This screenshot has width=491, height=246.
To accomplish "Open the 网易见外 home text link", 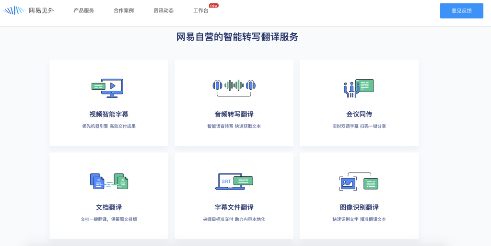I will (x=41, y=11).
